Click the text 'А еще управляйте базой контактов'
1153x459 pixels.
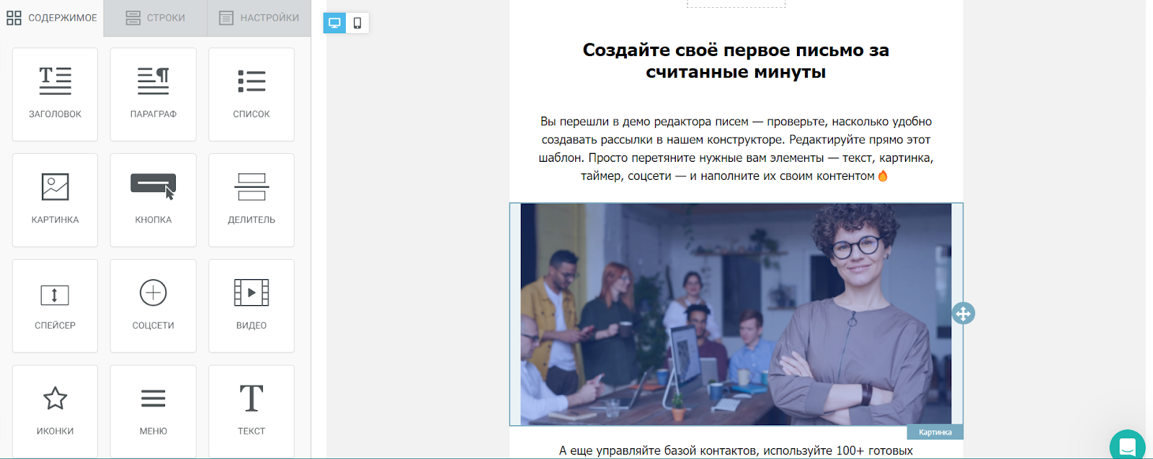tap(736, 450)
